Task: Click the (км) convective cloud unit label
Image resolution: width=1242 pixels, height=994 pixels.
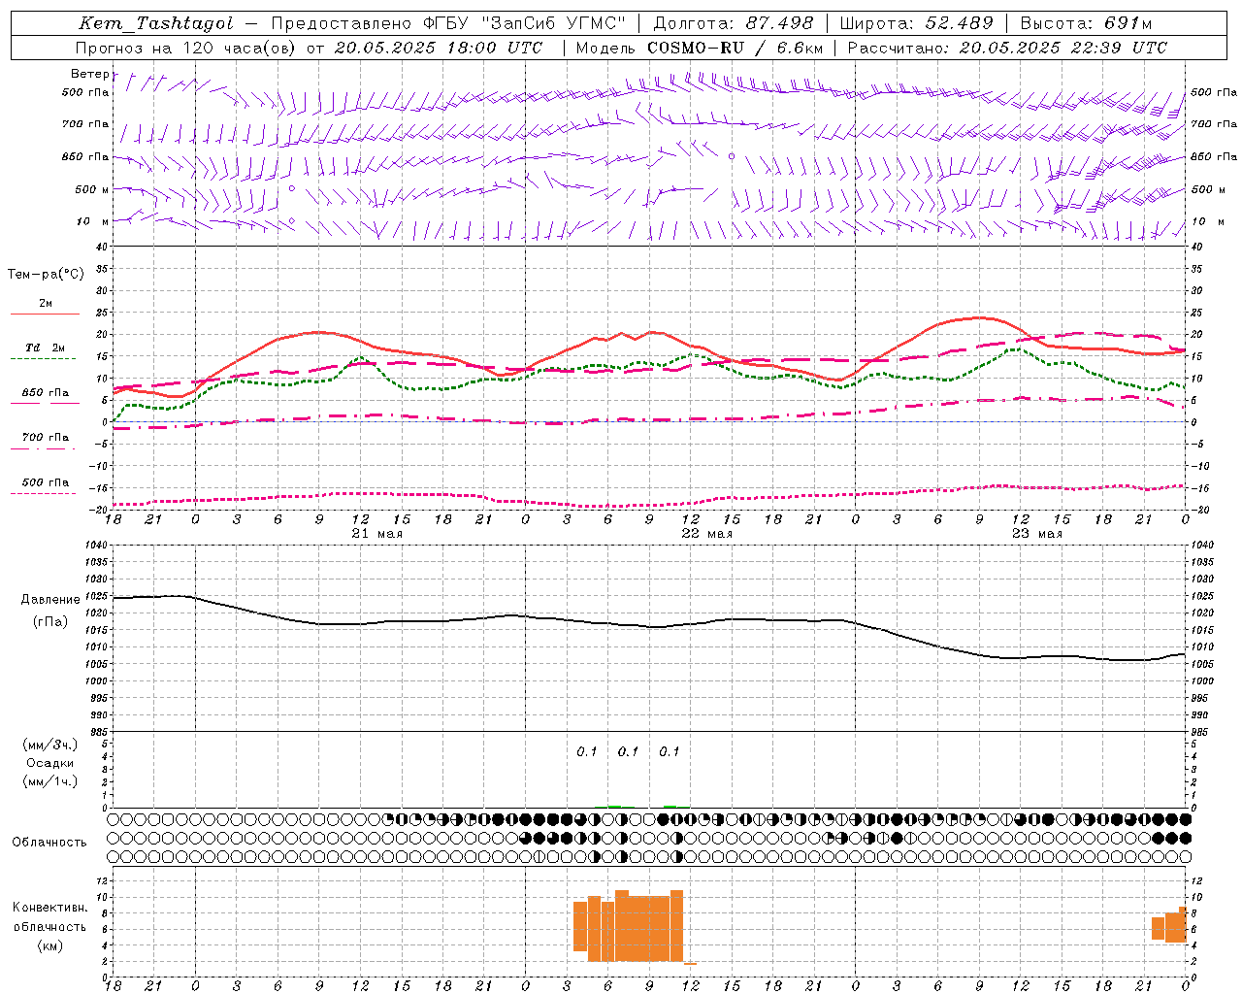Action: click(x=49, y=945)
